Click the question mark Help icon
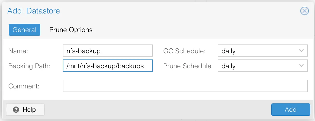Screen dimensions: 315x121 click(16, 110)
